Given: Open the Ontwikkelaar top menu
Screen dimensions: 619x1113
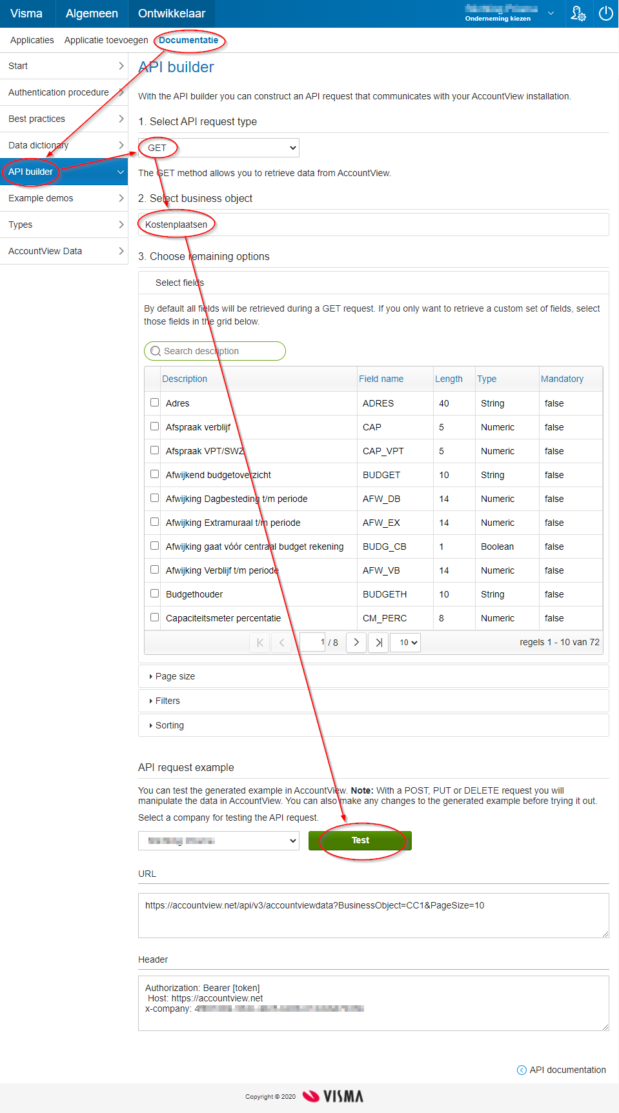Looking at the screenshot, I should [x=172, y=14].
